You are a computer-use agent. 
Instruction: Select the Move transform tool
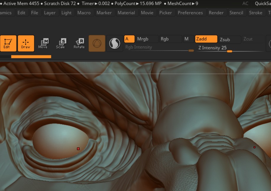[43, 43]
